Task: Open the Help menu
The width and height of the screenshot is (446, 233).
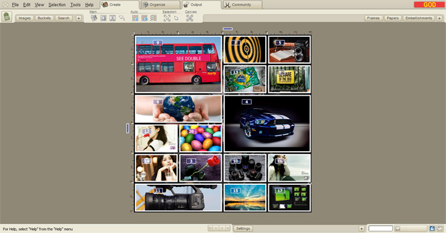Action: 89,5
